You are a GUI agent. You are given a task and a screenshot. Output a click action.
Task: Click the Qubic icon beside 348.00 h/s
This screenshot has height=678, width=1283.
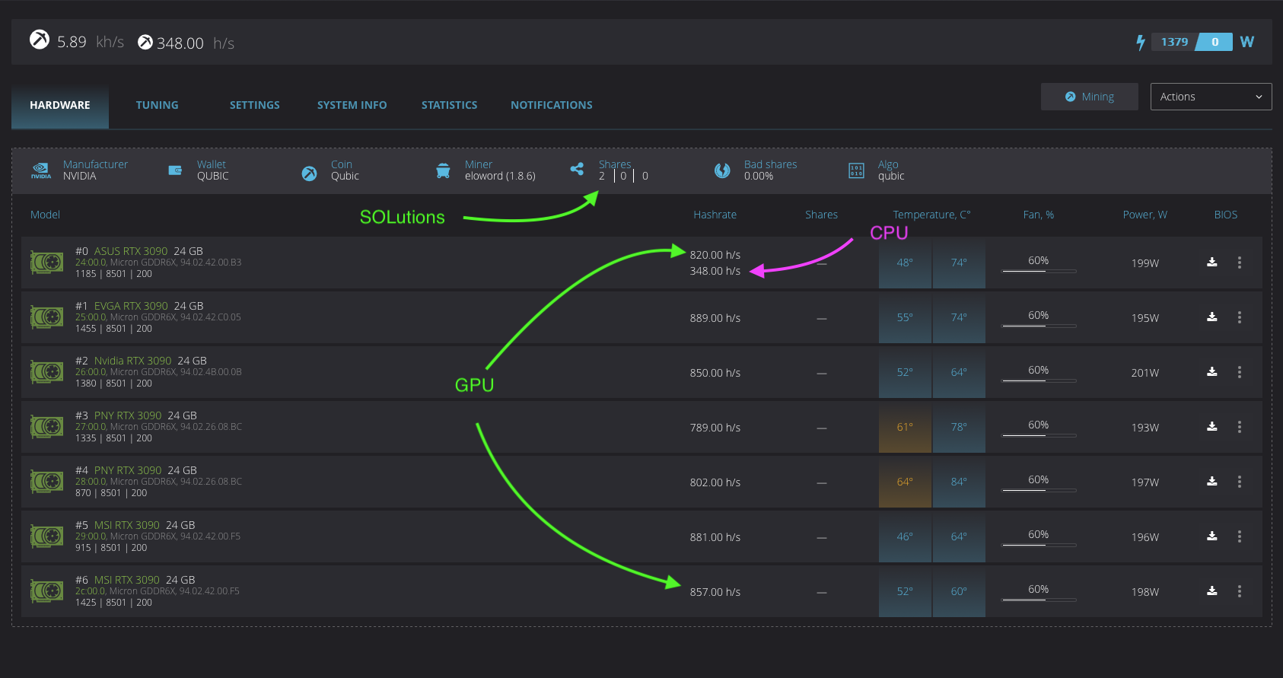click(x=145, y=42)
